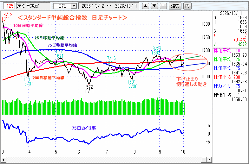Click the 下げ止まり 切り返しの動き comment
Image resolution: width=249 pixels, height=164 pixels.
191,82
